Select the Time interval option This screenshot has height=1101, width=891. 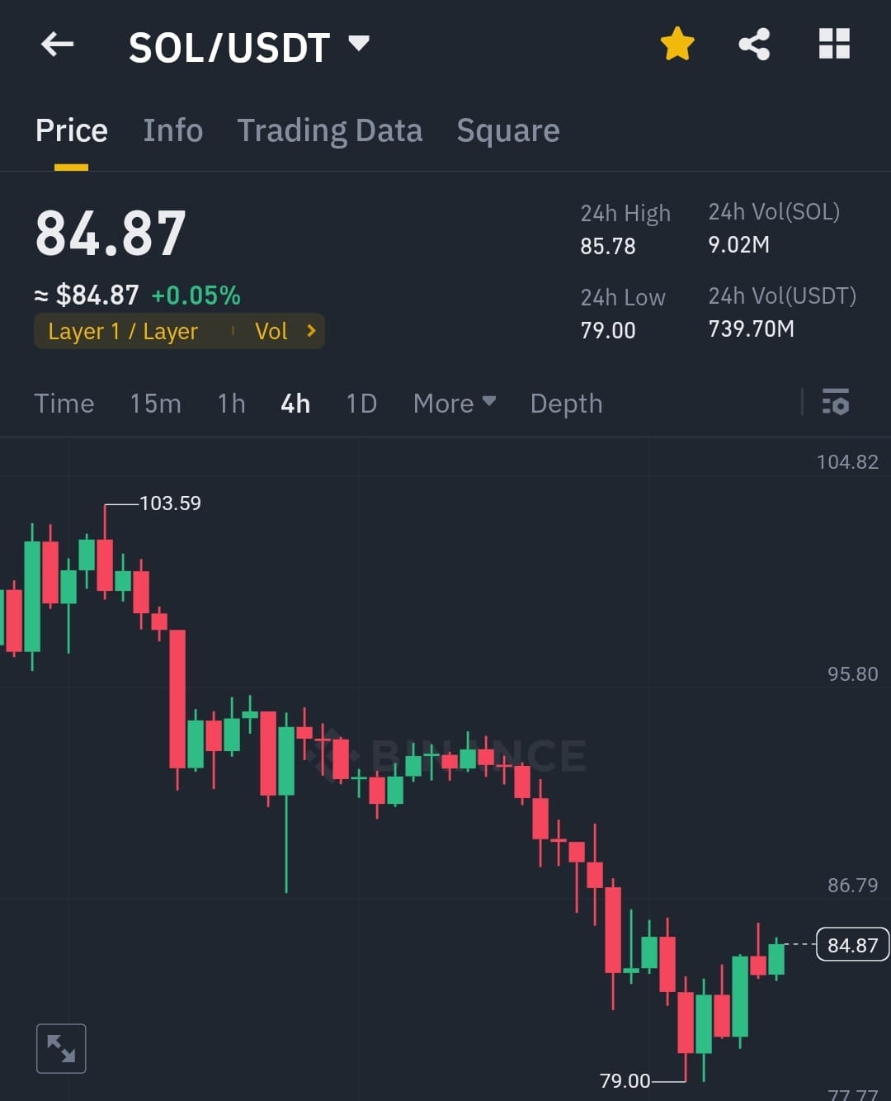64,404
